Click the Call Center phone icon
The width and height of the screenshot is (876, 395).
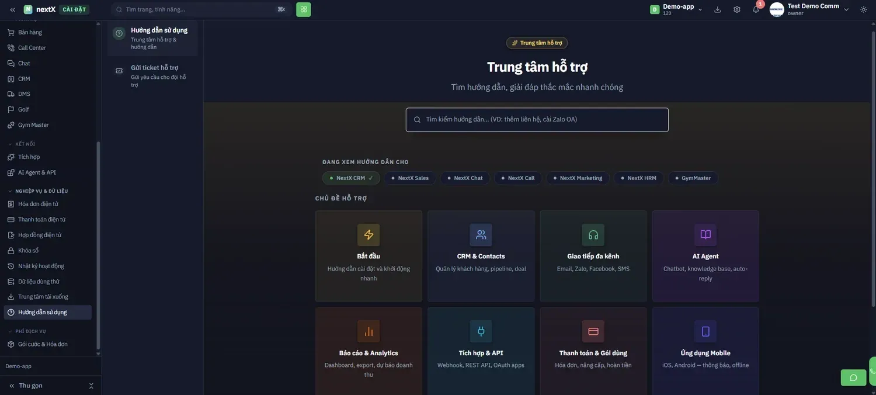[x=11, y=48]
